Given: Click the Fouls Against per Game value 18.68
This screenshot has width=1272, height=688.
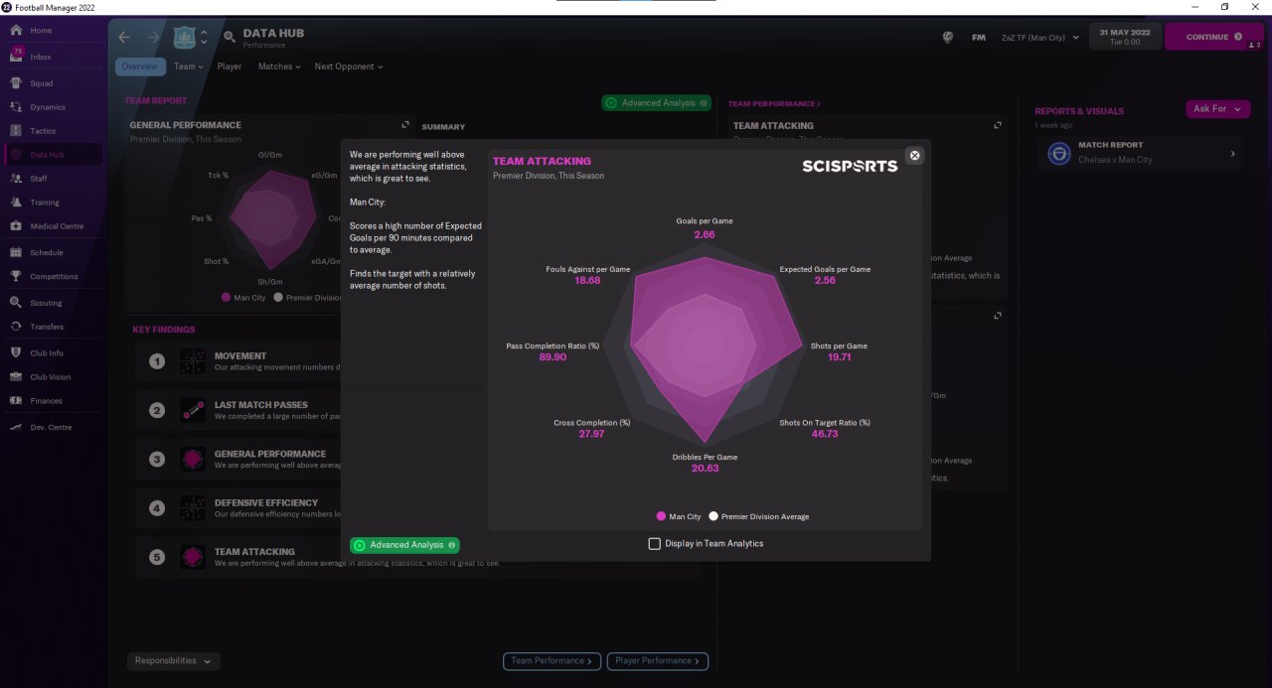Looking at the screenshot, I should click(587, 281).
